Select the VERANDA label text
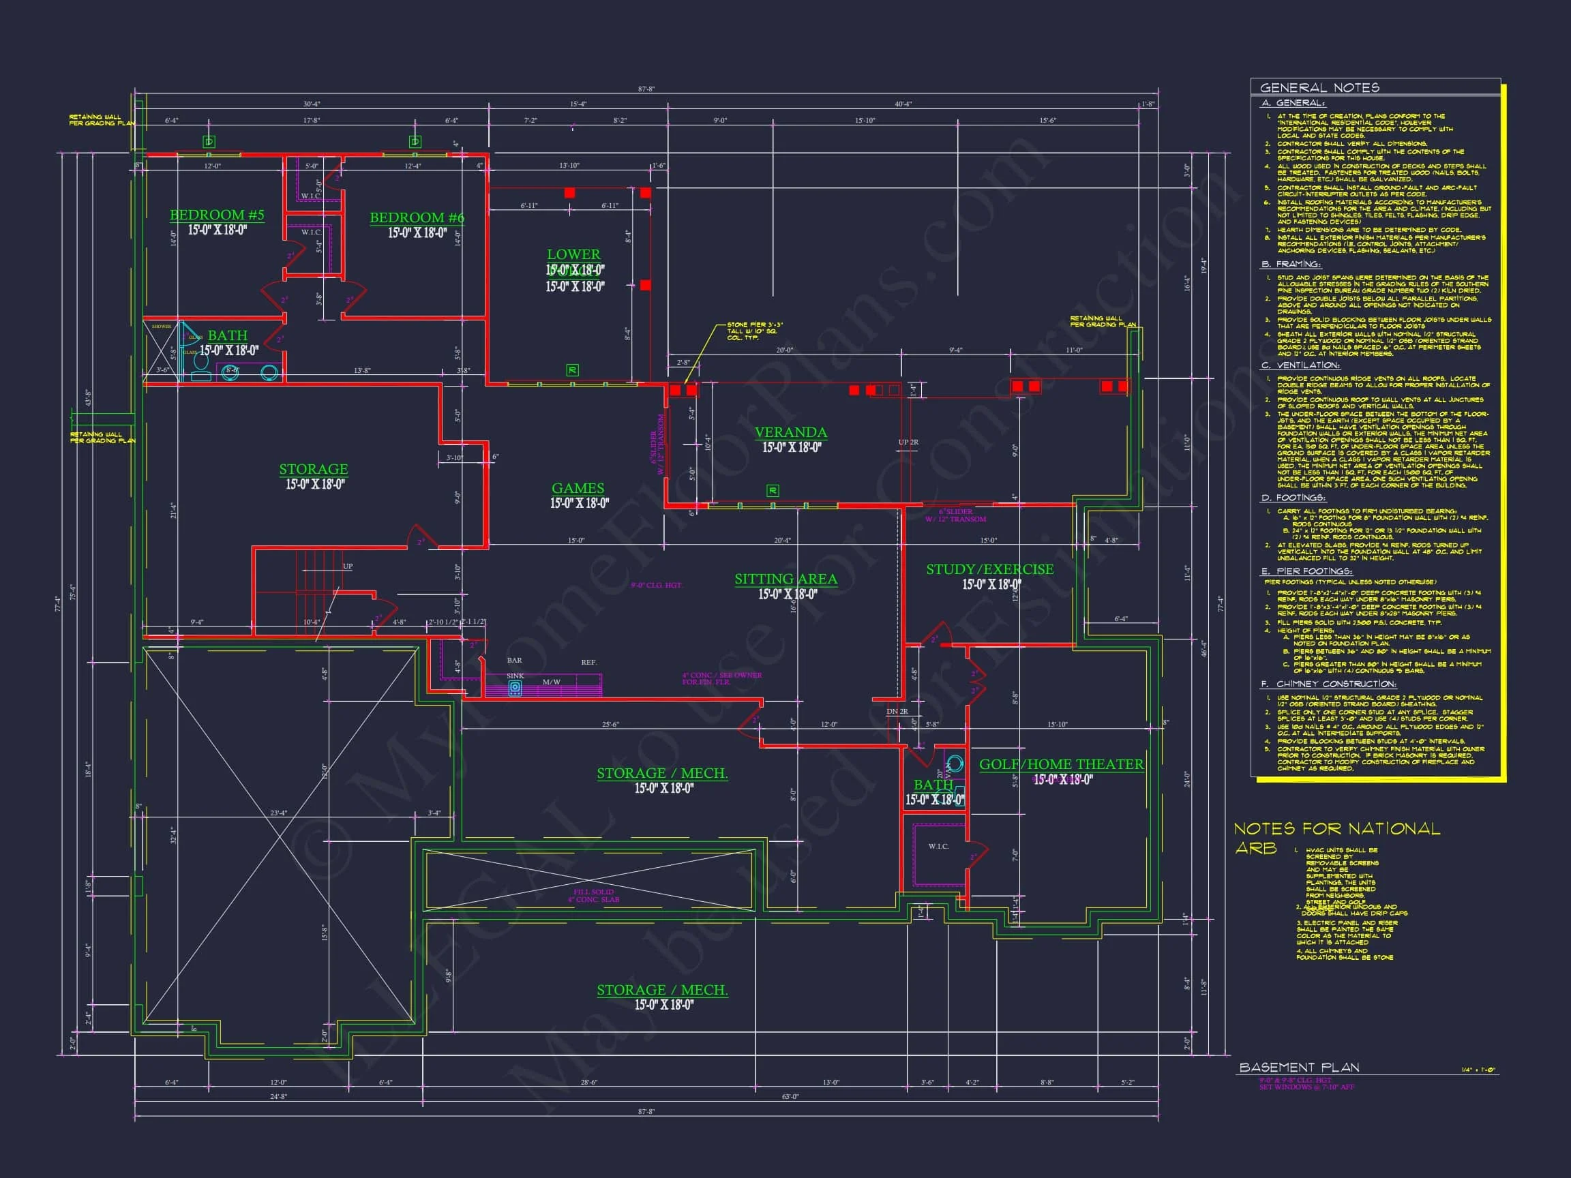 click(790, 432)
